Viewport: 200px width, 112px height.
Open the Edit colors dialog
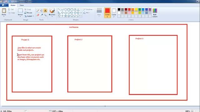point(155,13)
